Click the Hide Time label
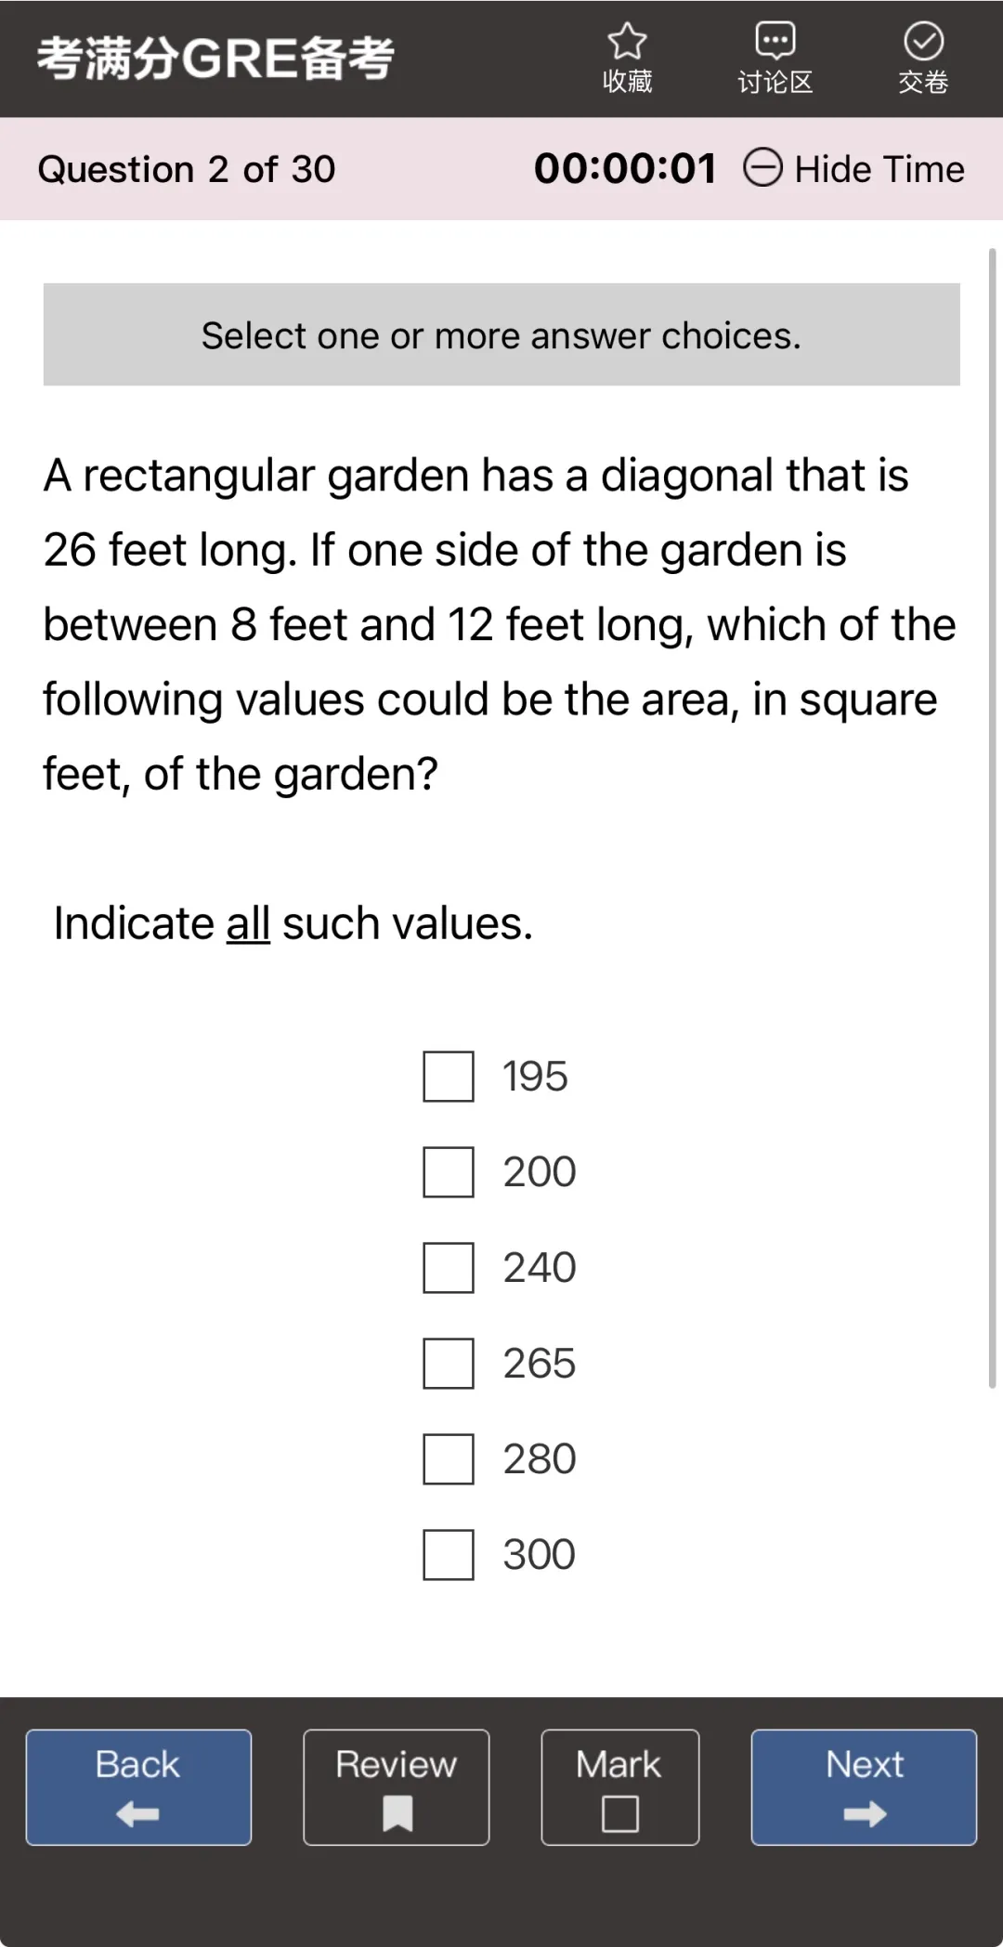 [x=879, y=169]
